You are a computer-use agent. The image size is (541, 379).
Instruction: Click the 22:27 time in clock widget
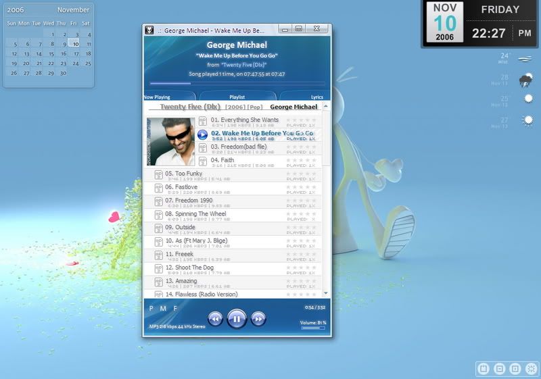(x=488, y=33)
